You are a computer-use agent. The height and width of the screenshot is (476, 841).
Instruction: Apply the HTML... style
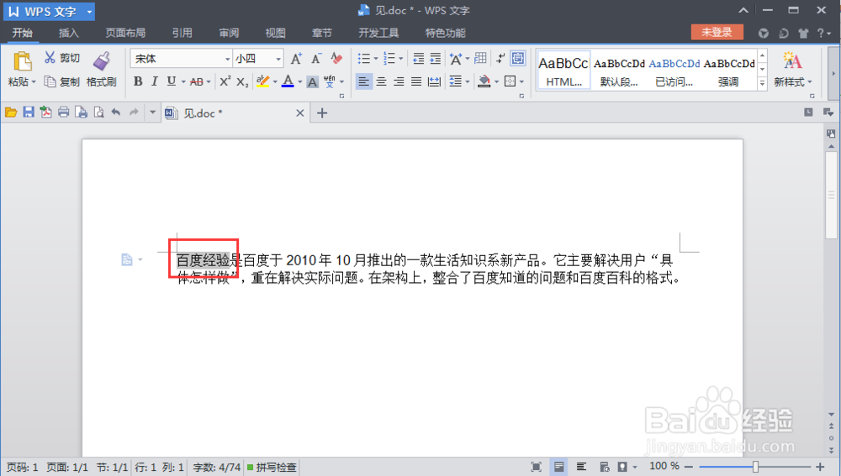coord(563,70)
